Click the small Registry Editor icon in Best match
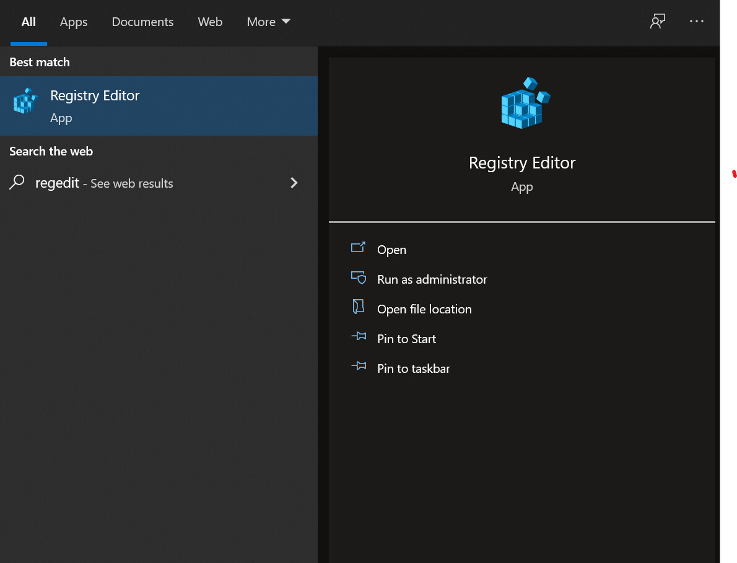Image resolution: width=737 pixels, height=563 pixels. click(x=25, y=101)
